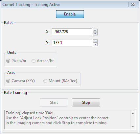Click the Rate Training group label
The image size is (140, 134).
(x=15, y=93)
